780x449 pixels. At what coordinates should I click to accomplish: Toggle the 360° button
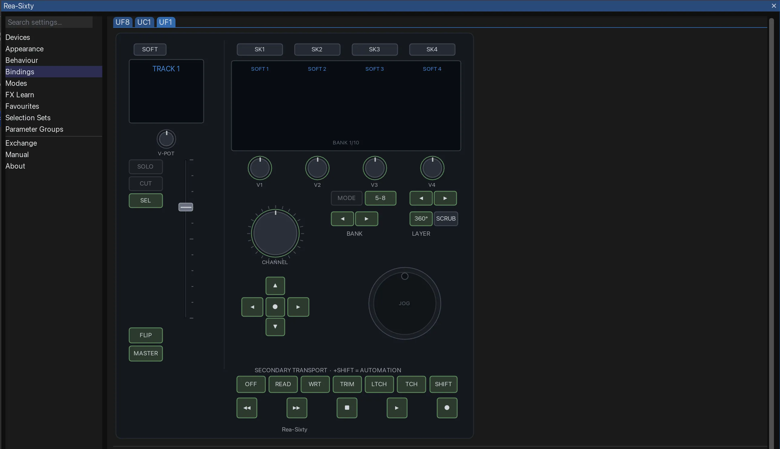pyautogui.click(x=421, y=219)
